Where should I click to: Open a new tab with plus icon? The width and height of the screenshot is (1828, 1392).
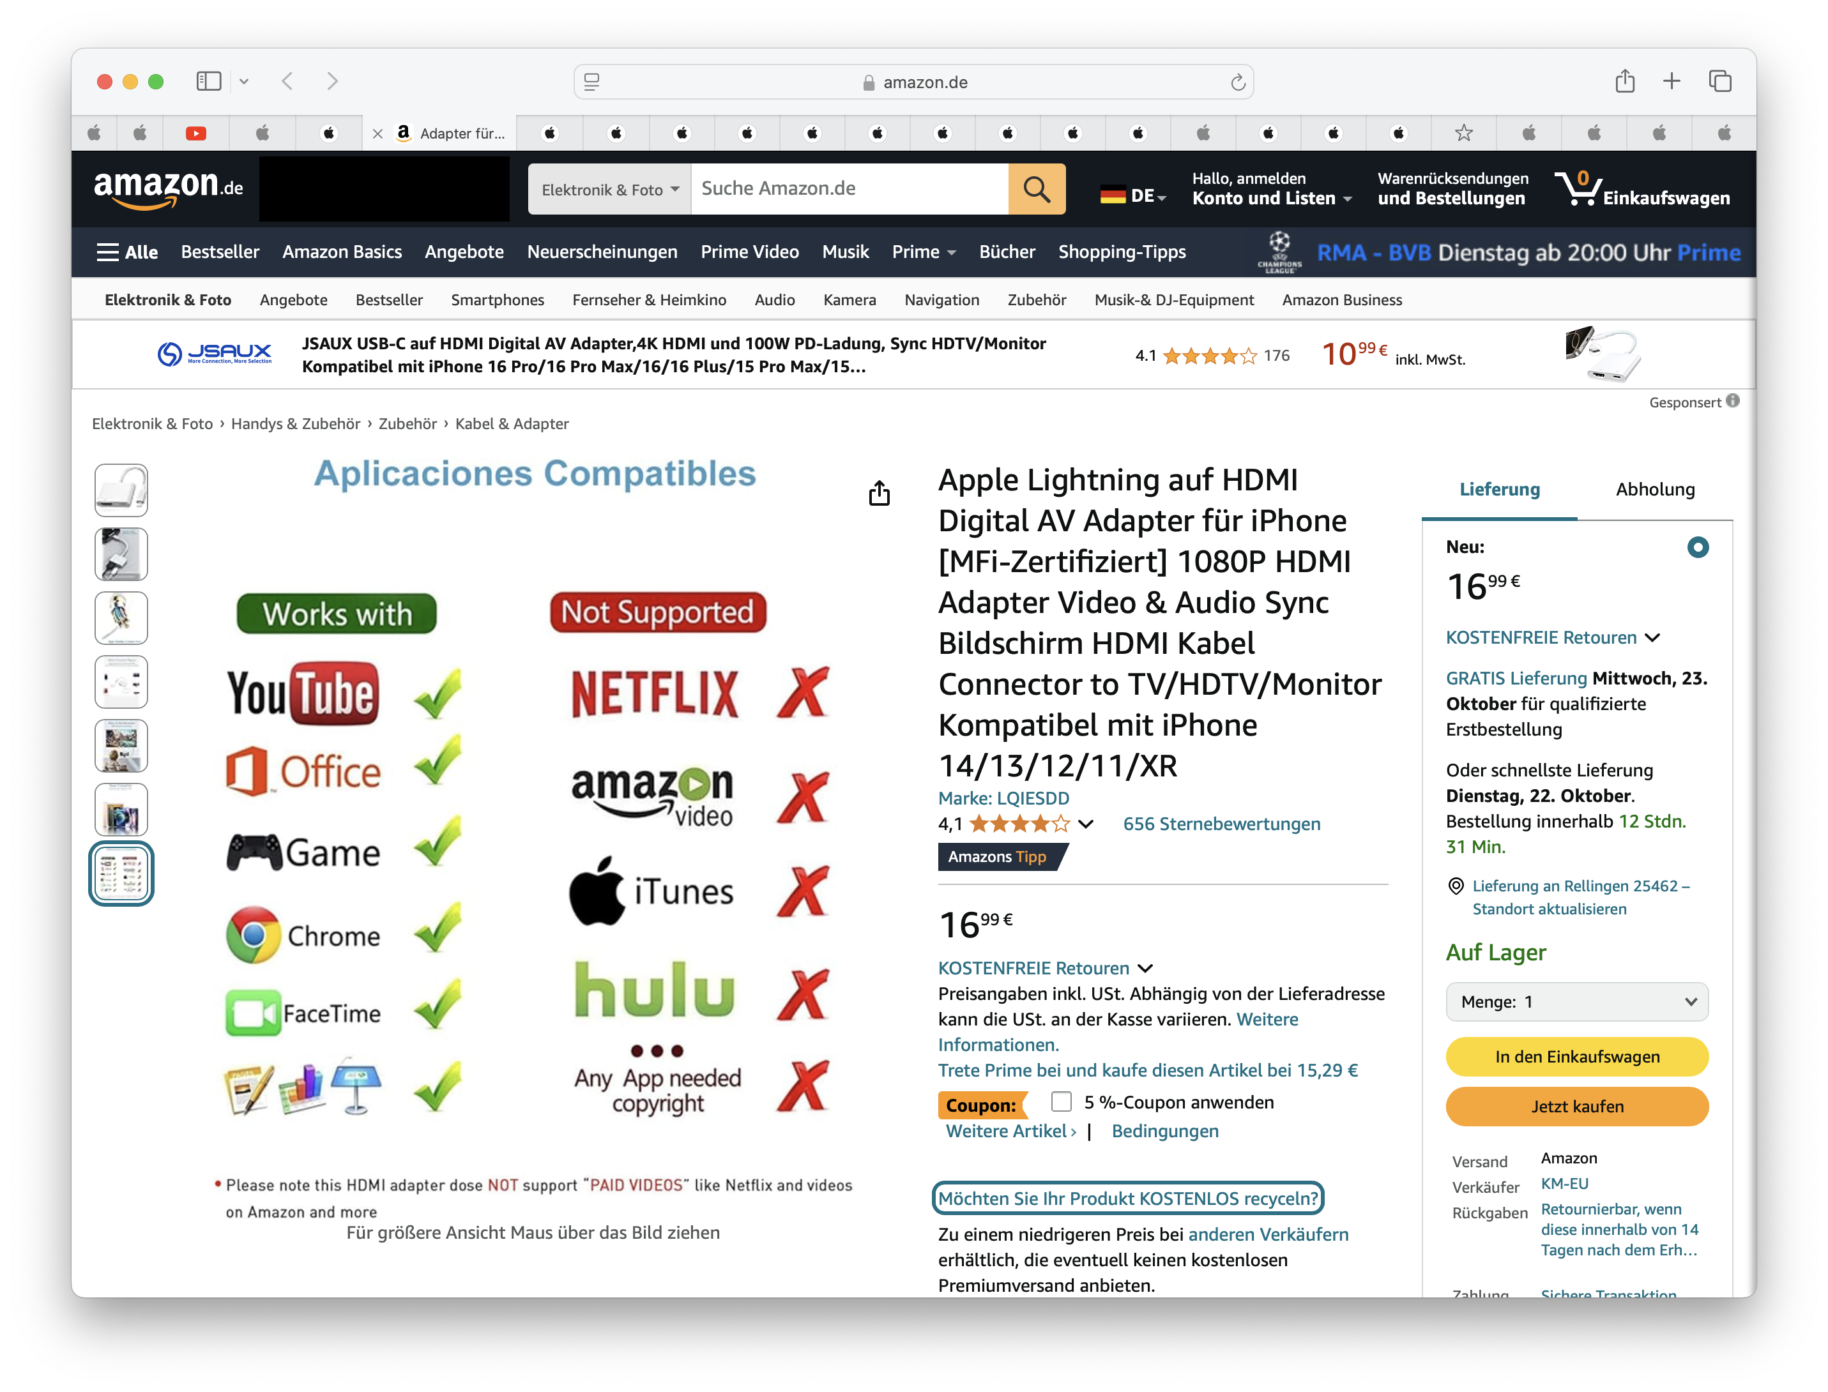(1672, 81)
